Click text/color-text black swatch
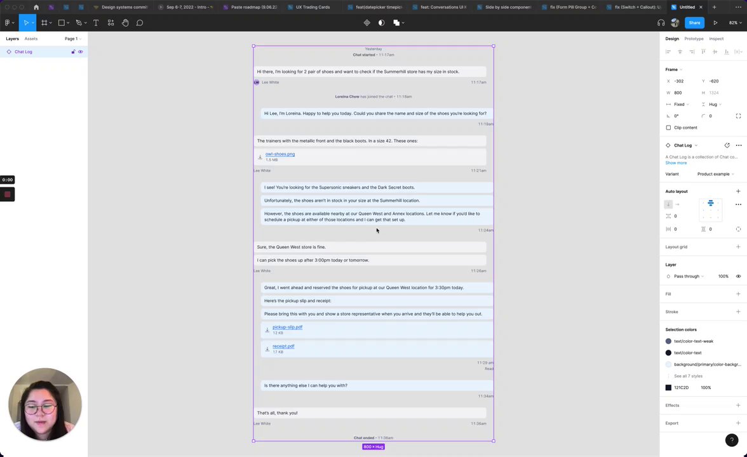747x457 pixels. click(x=668, y=353)
